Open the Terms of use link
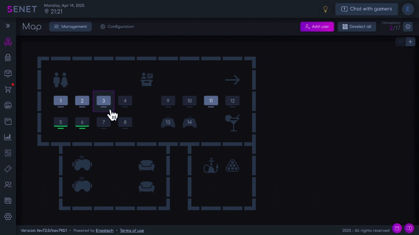This screenshot has height=235, width=419. click(132, 230)
